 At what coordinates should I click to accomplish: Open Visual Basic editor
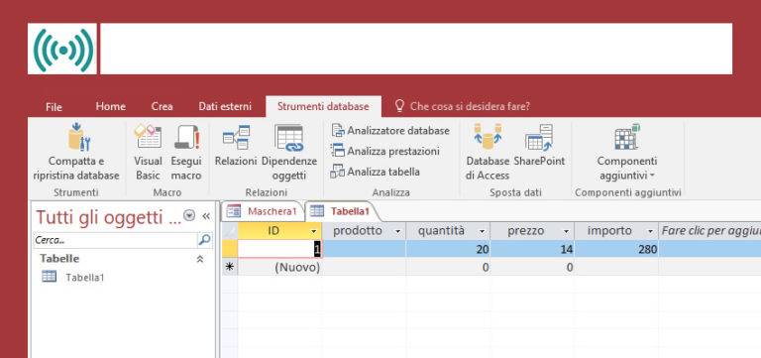tap(148, 153)
